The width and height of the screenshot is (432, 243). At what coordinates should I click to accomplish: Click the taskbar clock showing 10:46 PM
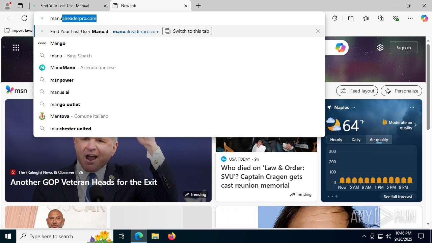403,236
